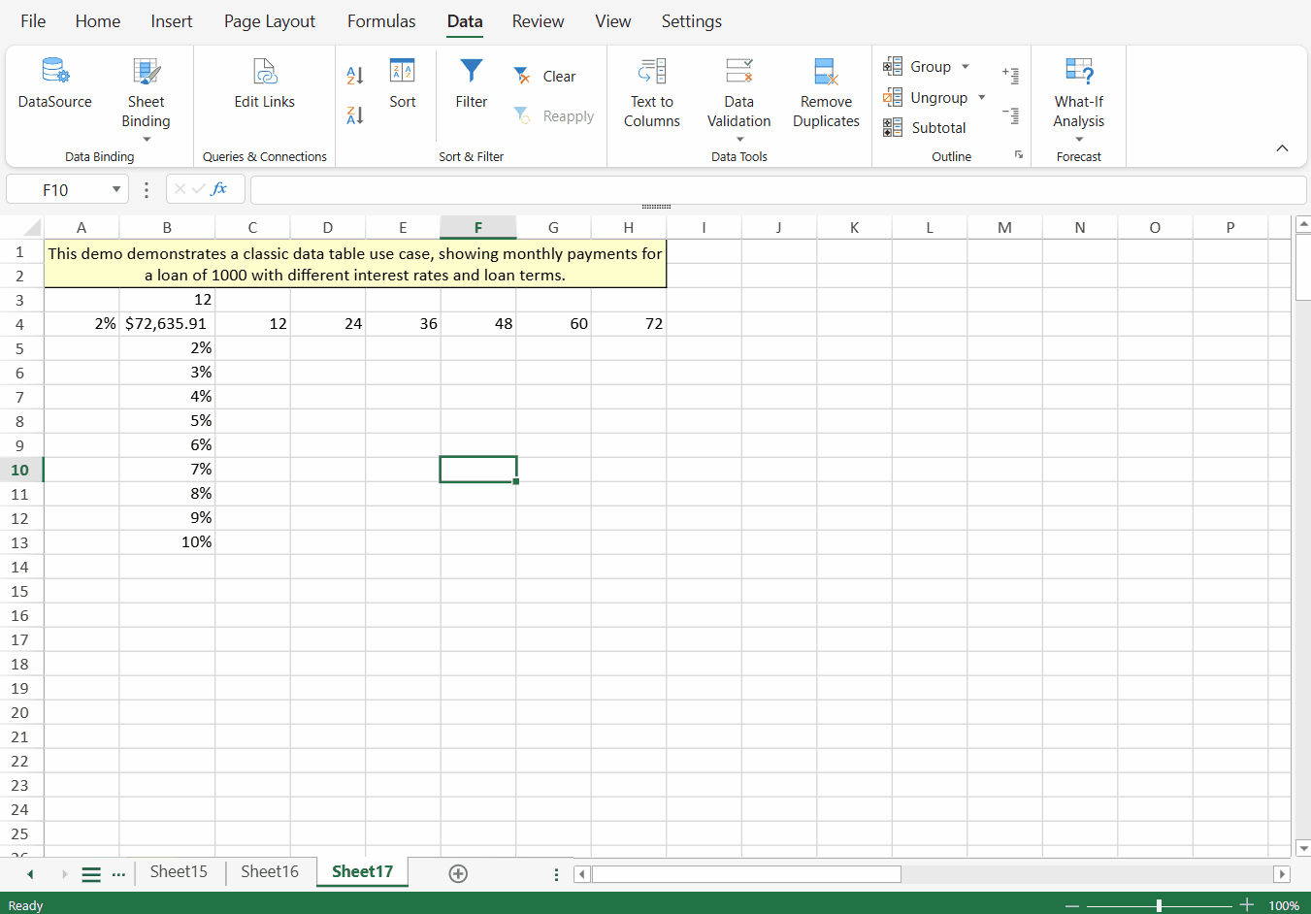Zoom in with the plus button
Viewport: 1311px width, 914px height.
click(1247, 905)
